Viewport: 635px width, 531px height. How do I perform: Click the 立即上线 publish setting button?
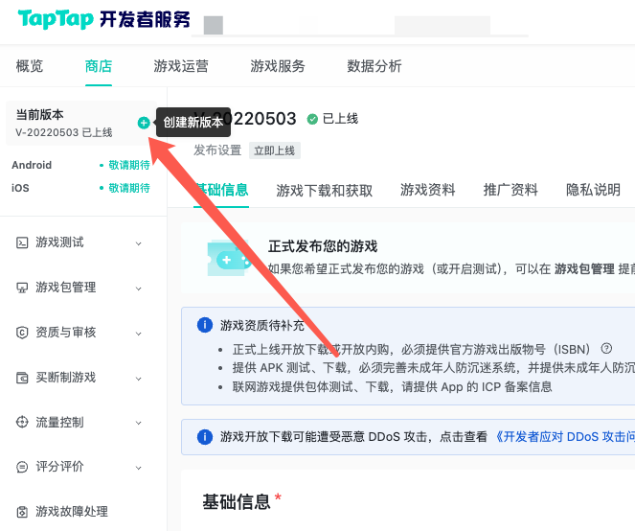(275, 150)
